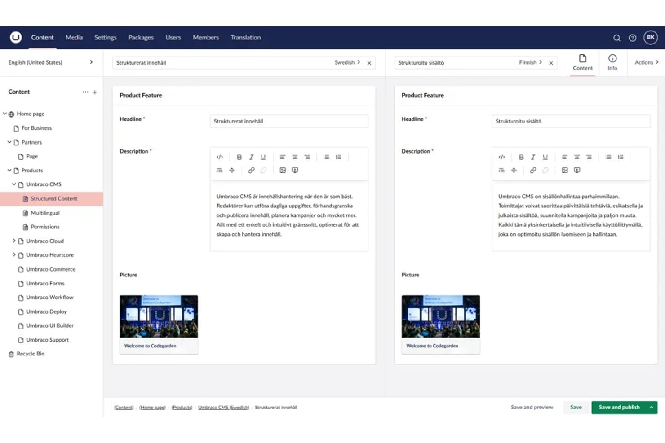Switch to the Content editor tab

tap(582, 63)
